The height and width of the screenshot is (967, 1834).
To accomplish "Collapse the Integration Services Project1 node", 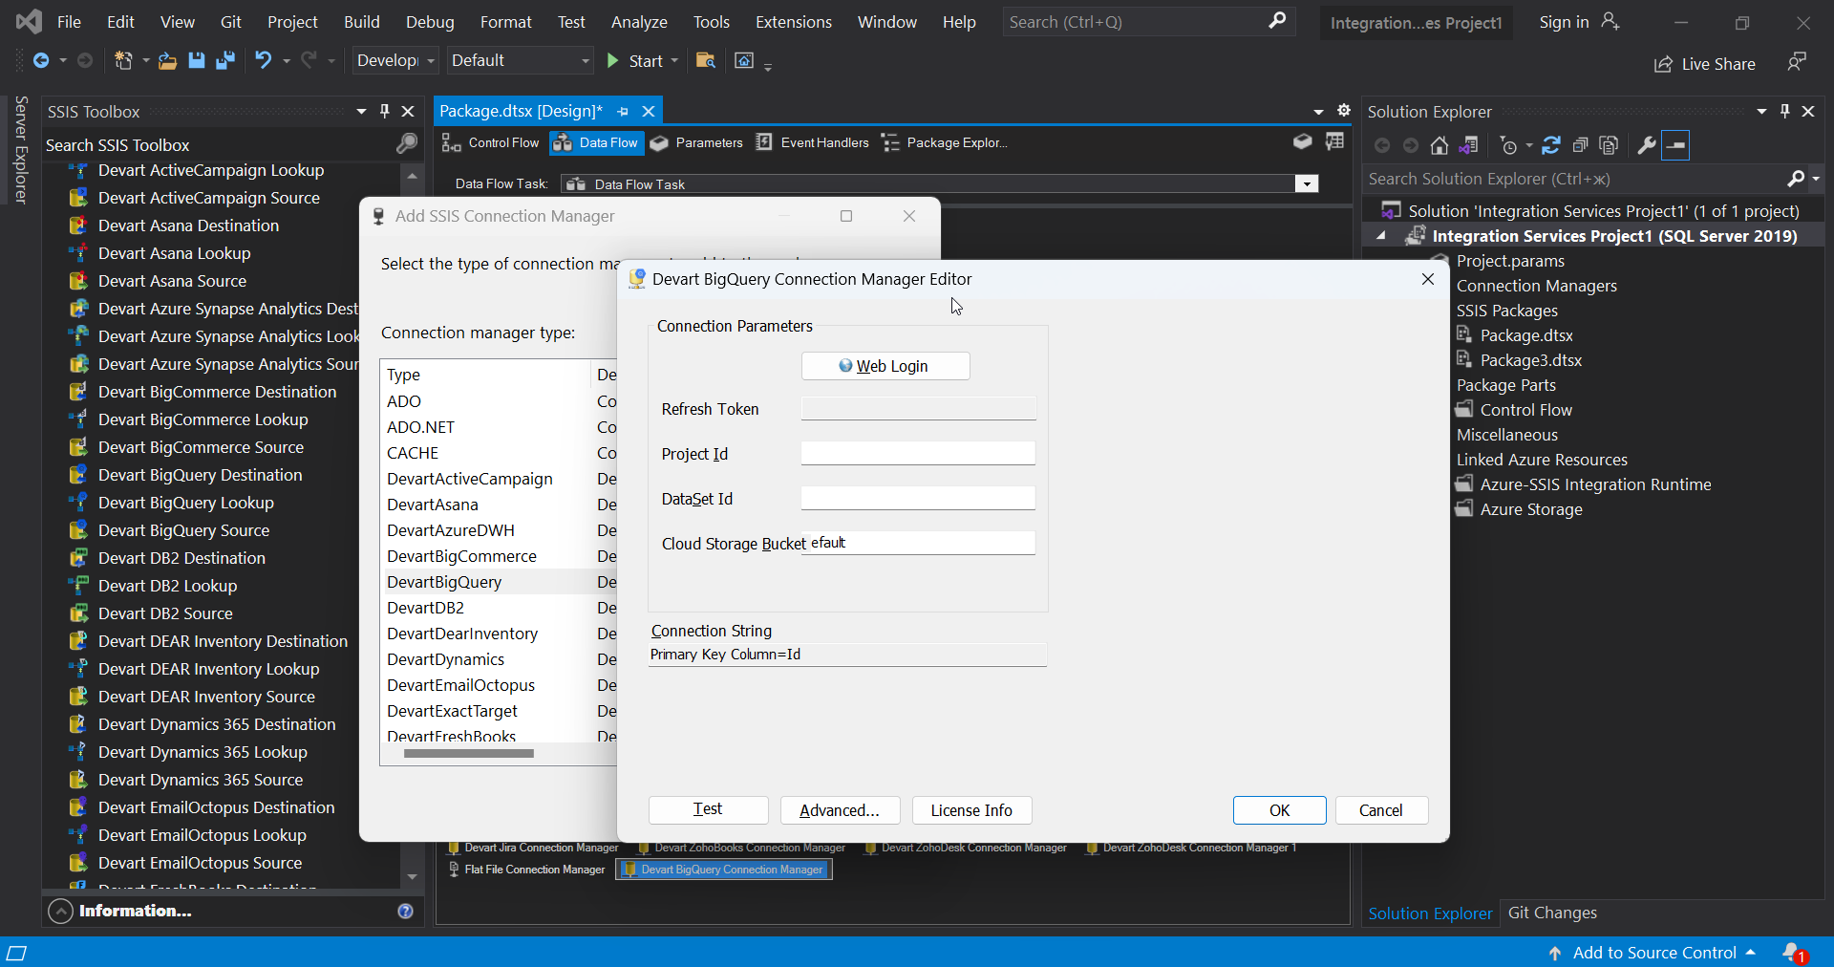I will (x=1381, y=235).
